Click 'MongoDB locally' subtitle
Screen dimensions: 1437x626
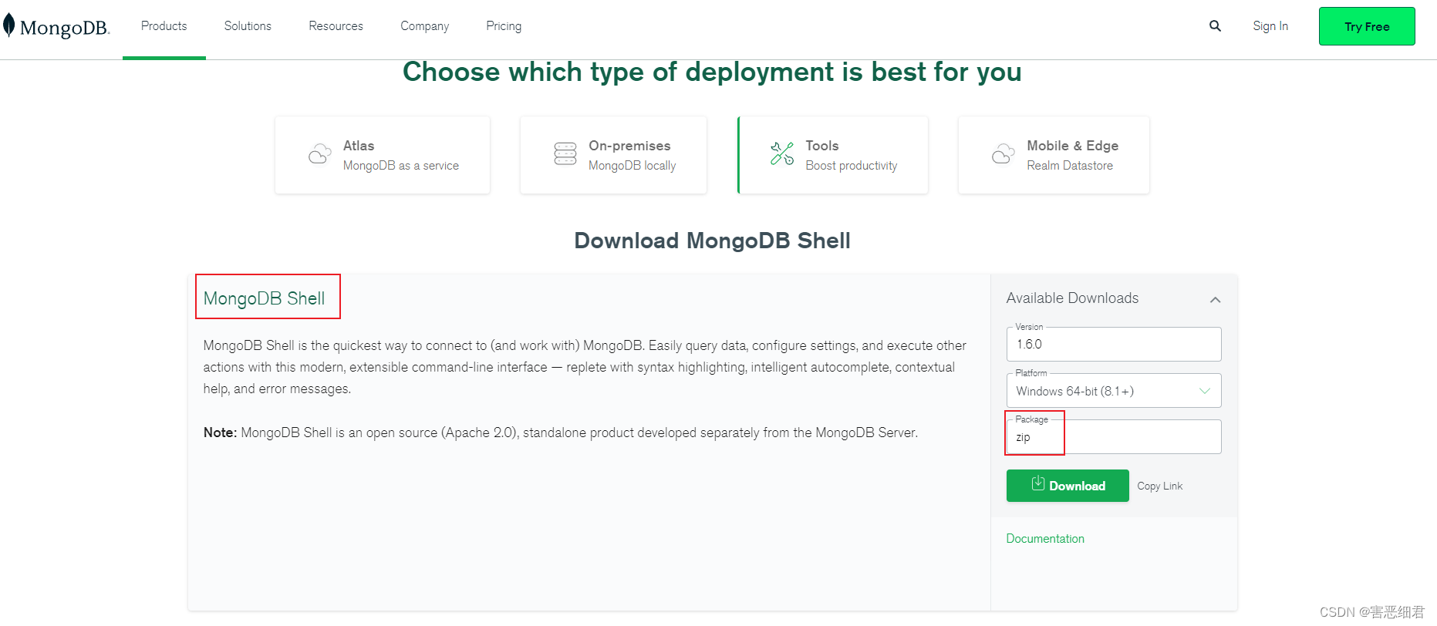click(632, 166)
